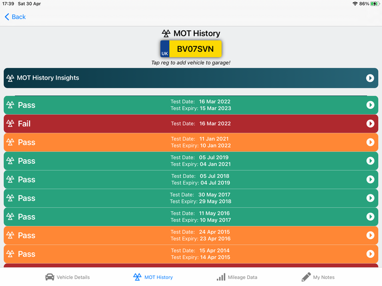Click the pencil My Notes icon
Screen dimensions: 382x286
click(306, 277)
